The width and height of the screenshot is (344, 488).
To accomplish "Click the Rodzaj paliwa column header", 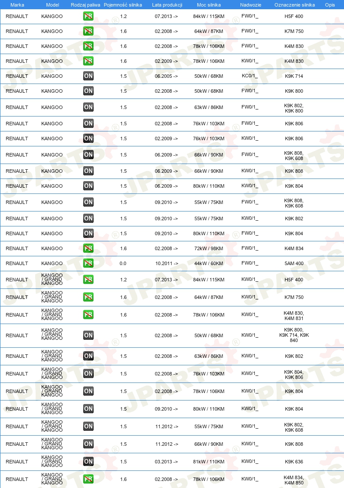I will (86, 5).
